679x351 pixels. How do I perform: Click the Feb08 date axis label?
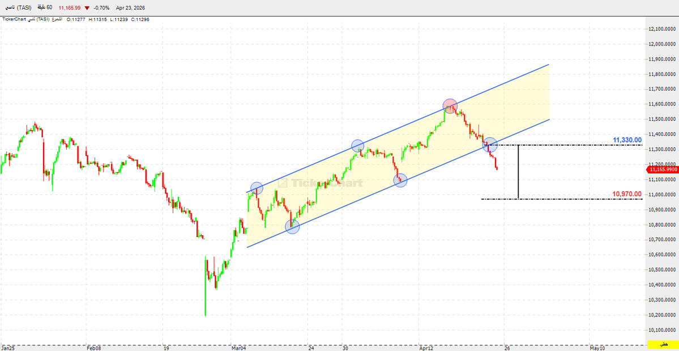click(93, 348)
